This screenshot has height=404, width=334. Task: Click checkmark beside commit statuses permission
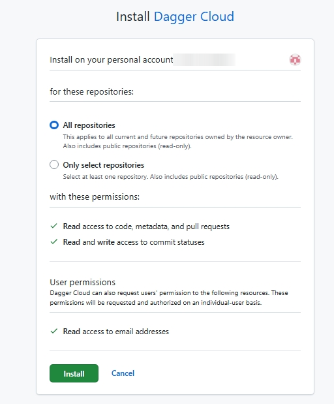click(54, 242)
